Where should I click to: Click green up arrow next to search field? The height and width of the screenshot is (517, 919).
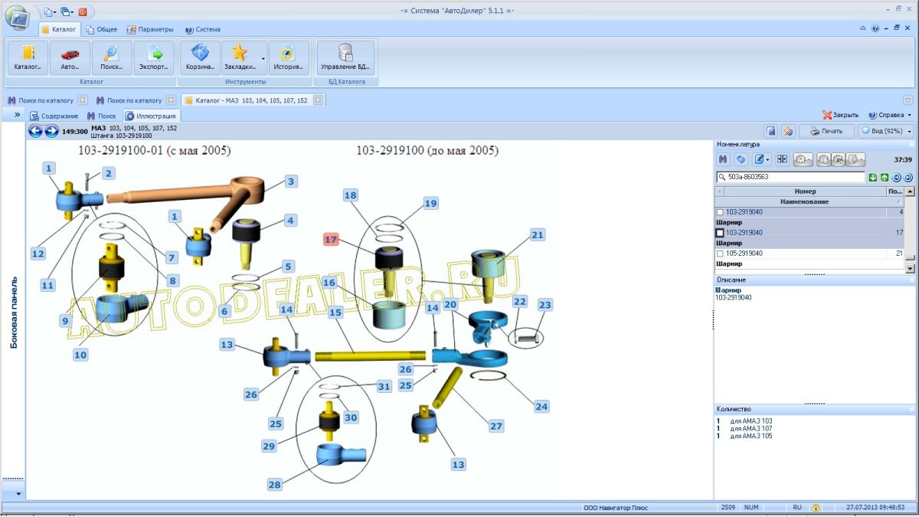[x=885, y=177]
